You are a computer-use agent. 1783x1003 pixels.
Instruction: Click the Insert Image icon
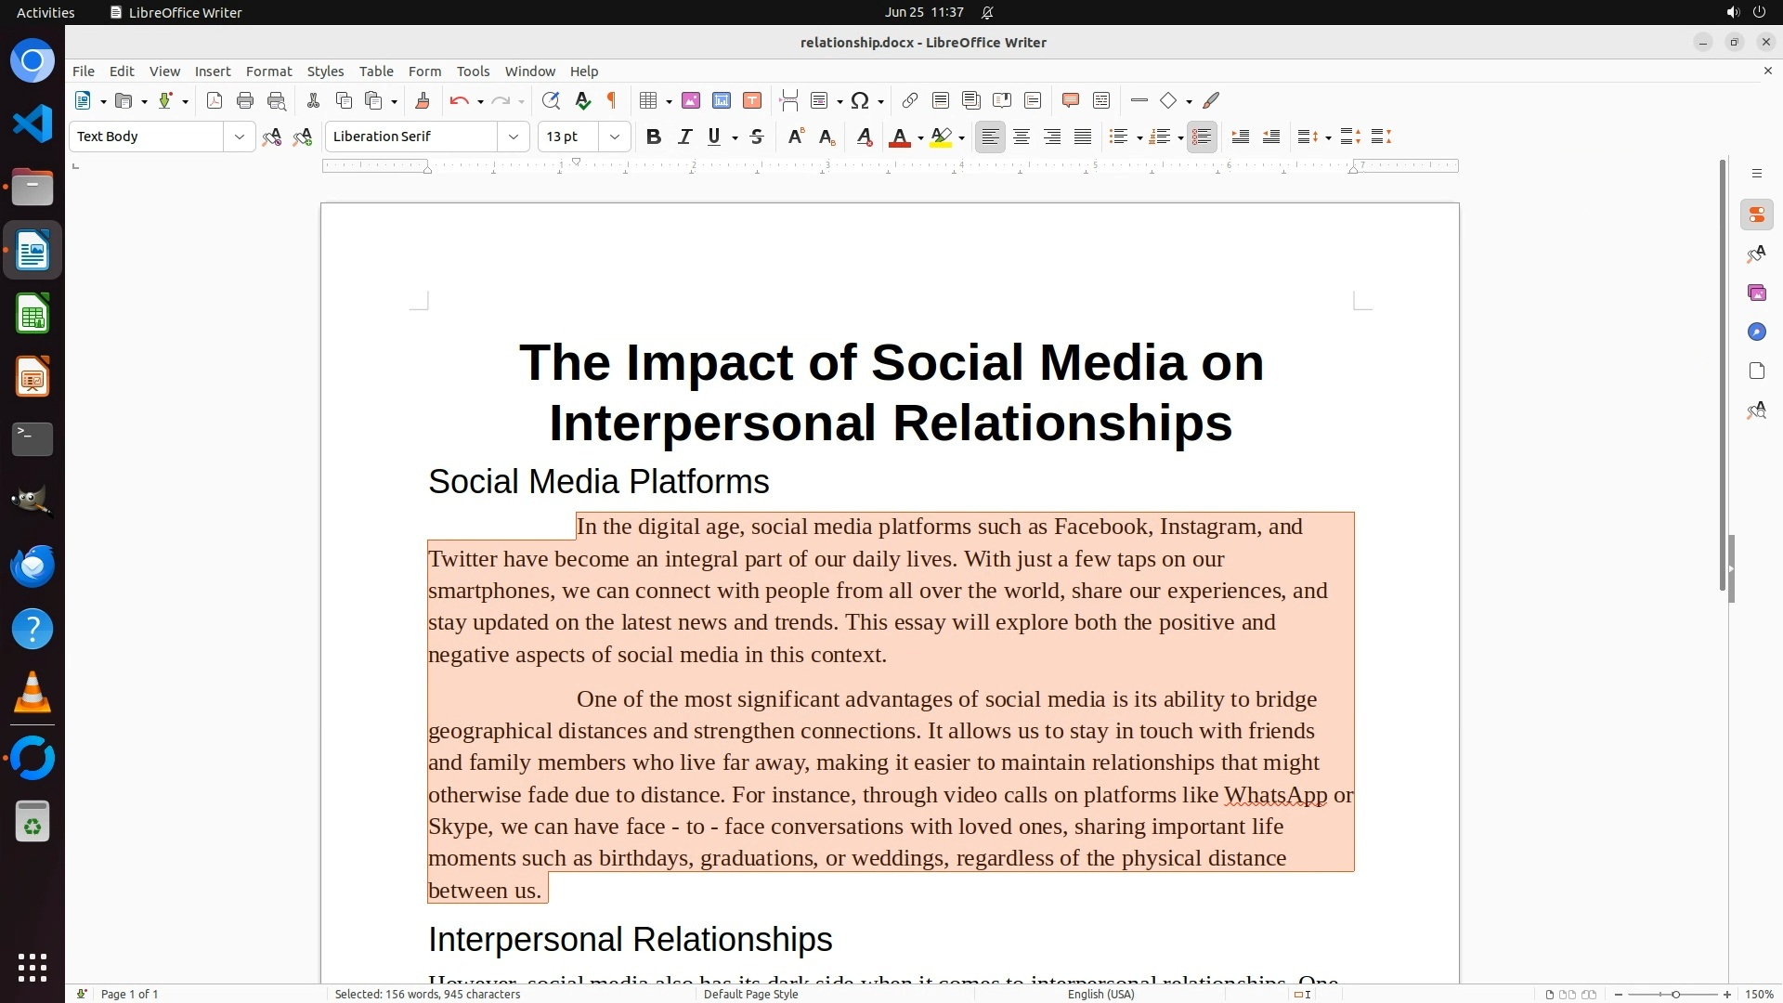(690, 100)
